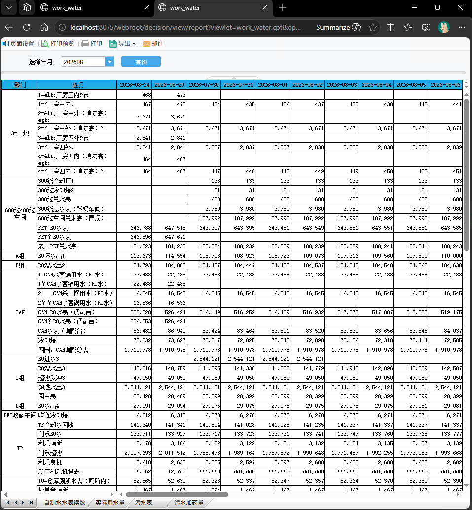Click the TP department cell
The image size is (472, 510).
point(20,448)
